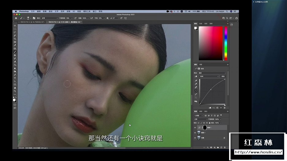Toggle Curves adjustment visibility eye in Properties
The width and height of the screenshot is (287, 161).
(221, 108)
